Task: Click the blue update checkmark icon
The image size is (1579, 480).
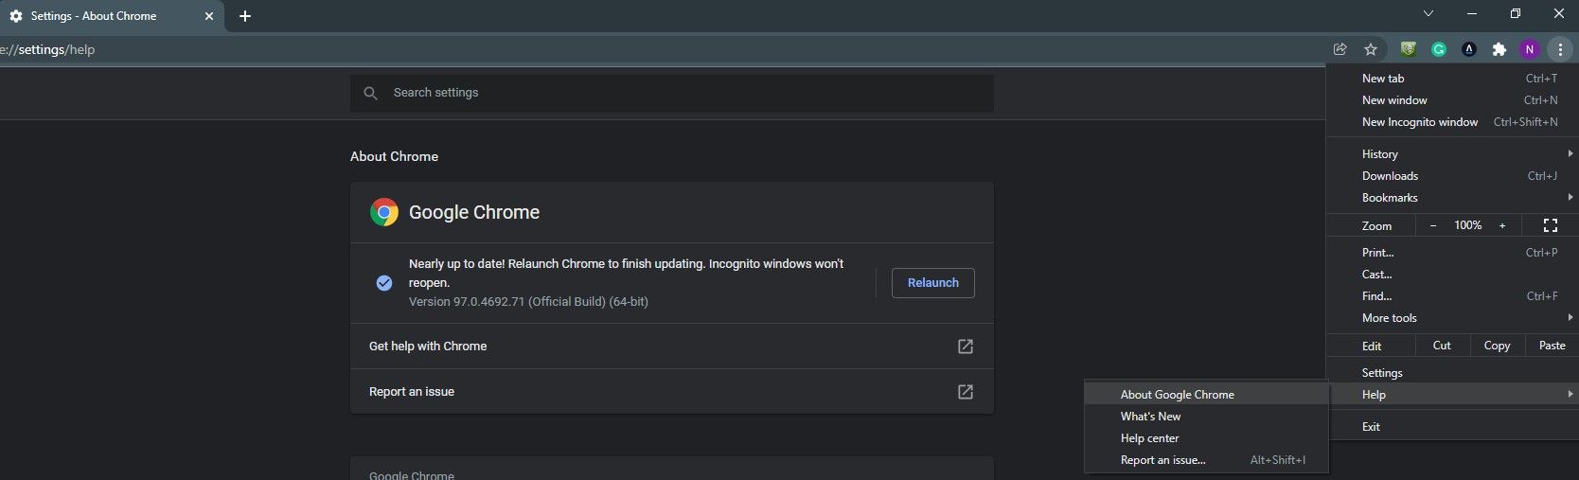Action: pyautogui.click(x=384, y=283)
